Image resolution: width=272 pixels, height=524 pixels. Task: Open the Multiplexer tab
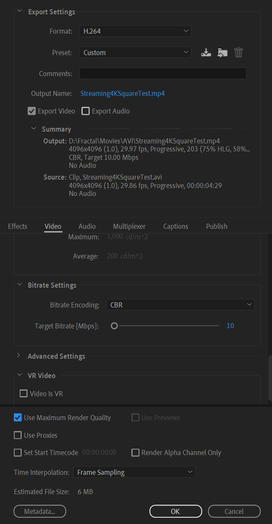pos(129,226)
